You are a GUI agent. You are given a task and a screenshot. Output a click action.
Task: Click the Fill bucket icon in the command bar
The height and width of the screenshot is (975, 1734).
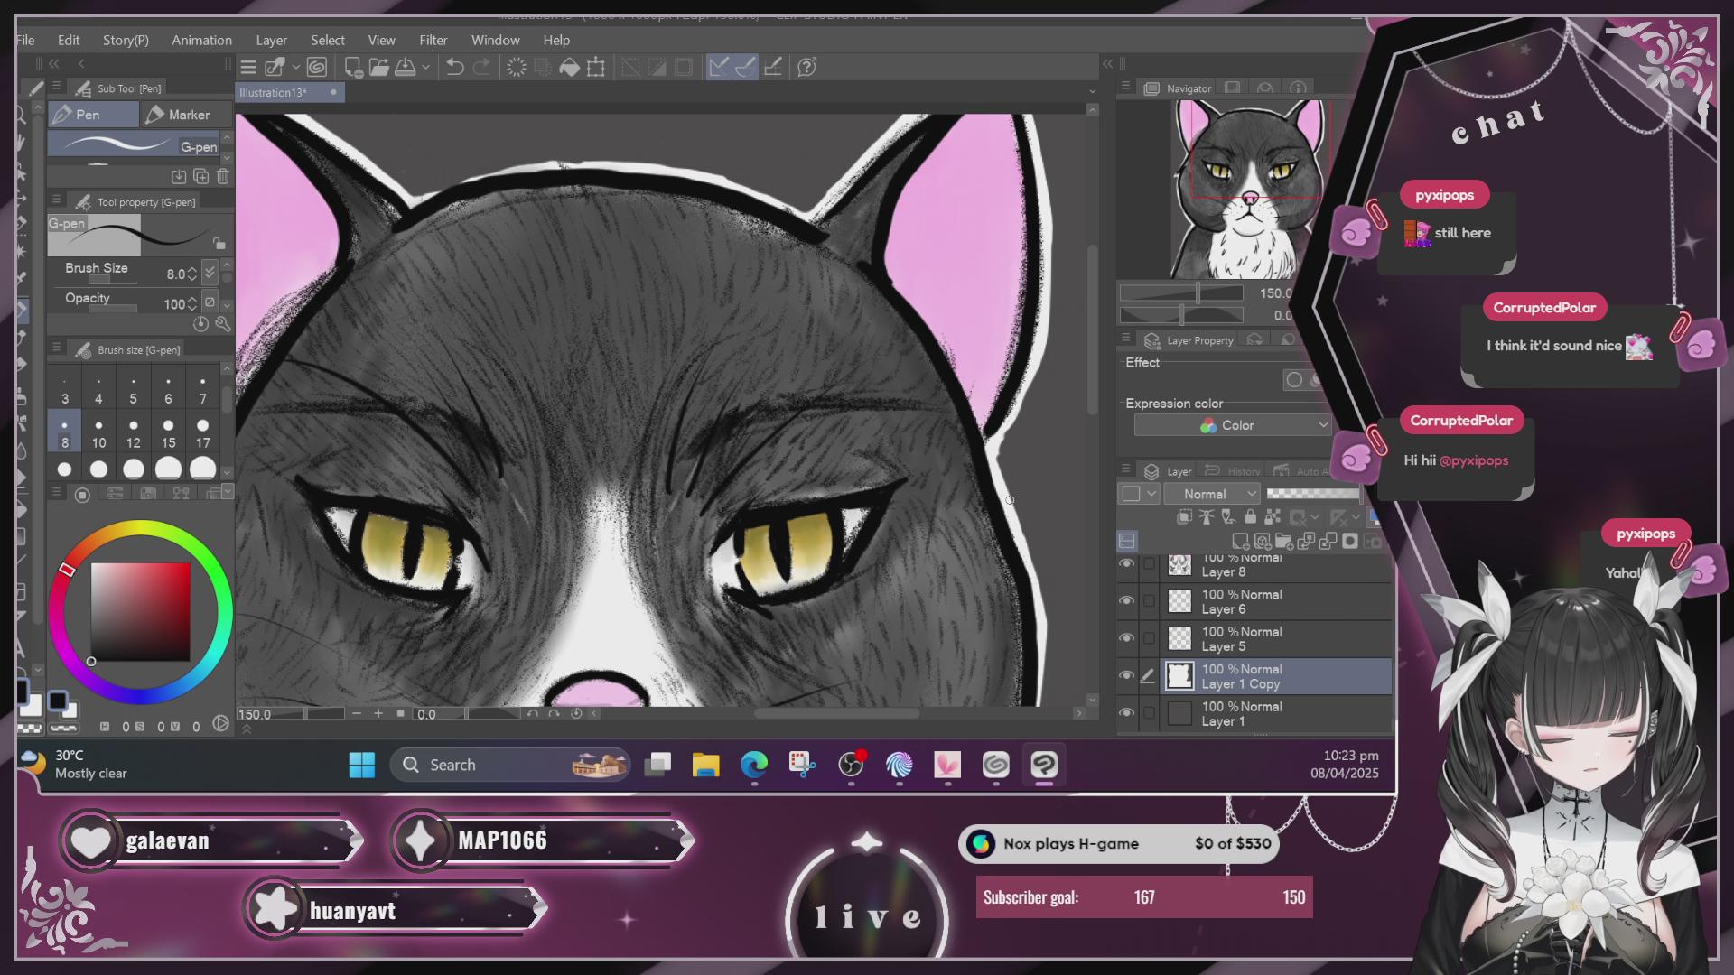(x=569, y=67)
